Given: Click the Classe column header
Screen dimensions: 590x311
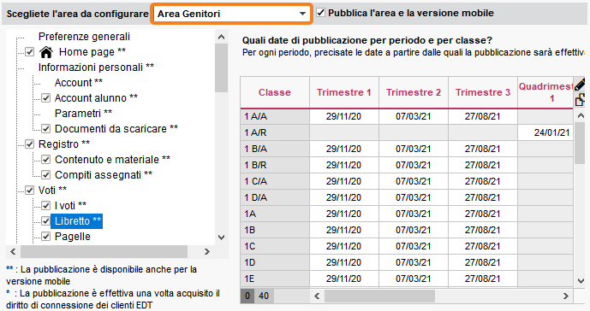Looking at the screenshot, I should point(275,92).
